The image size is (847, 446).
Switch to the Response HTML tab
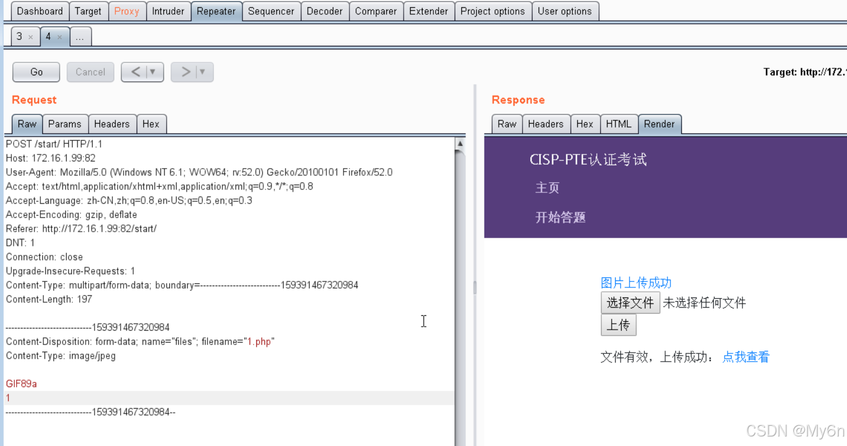619,124
